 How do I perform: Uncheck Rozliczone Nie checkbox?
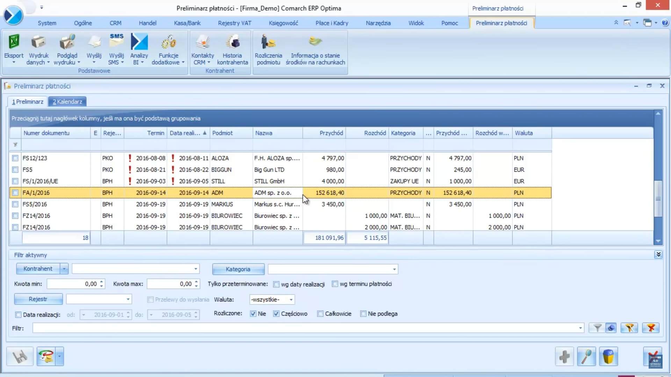[253, 314]
